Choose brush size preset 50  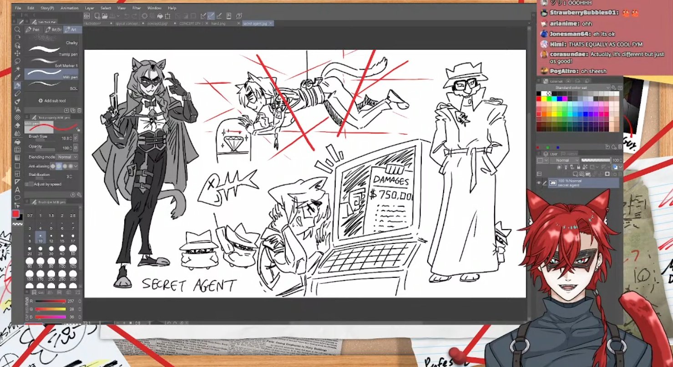pyautogui.click(x=73, y=249)
